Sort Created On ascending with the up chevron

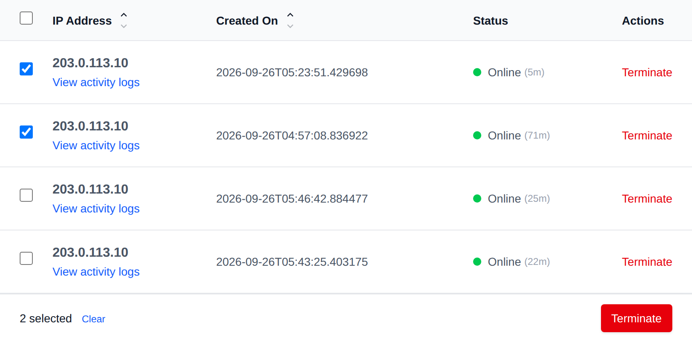click(290, 15)
